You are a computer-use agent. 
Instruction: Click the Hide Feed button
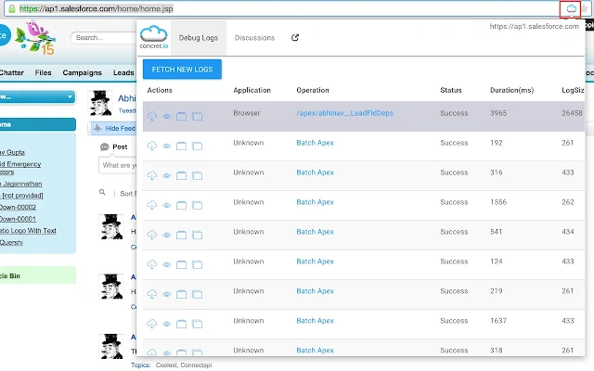(113, 128)
